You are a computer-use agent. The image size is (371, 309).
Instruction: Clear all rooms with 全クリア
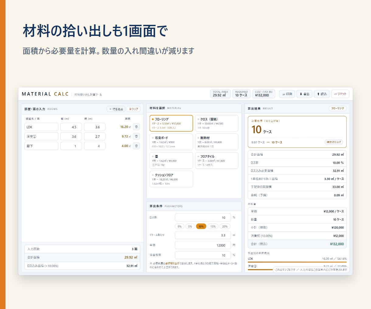pos(133,109)
